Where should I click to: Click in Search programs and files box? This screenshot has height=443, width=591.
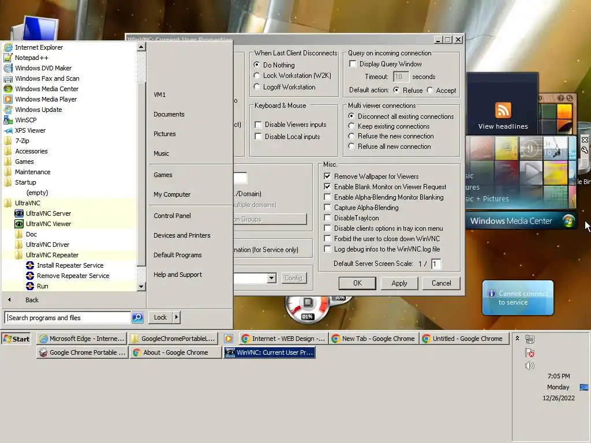tap(68, 318)
